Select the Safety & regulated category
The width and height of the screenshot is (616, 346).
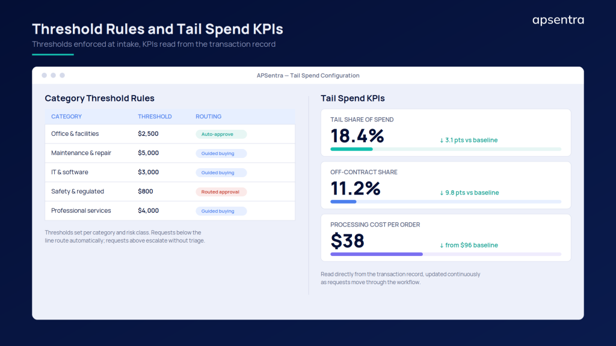tap(78, 192)
